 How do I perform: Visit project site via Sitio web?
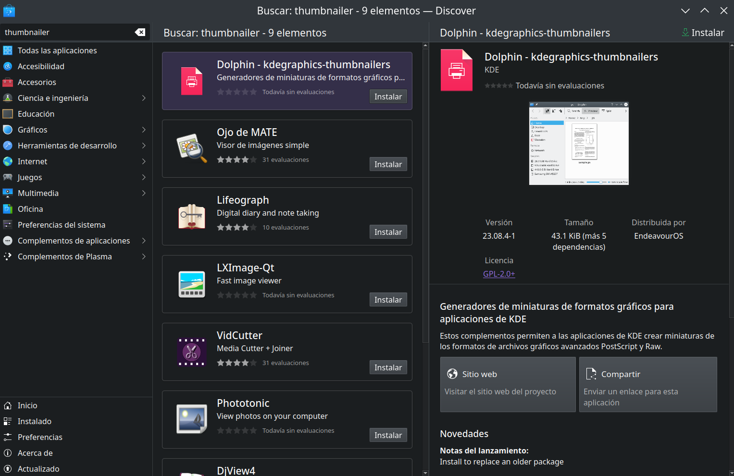click(508, 384)
